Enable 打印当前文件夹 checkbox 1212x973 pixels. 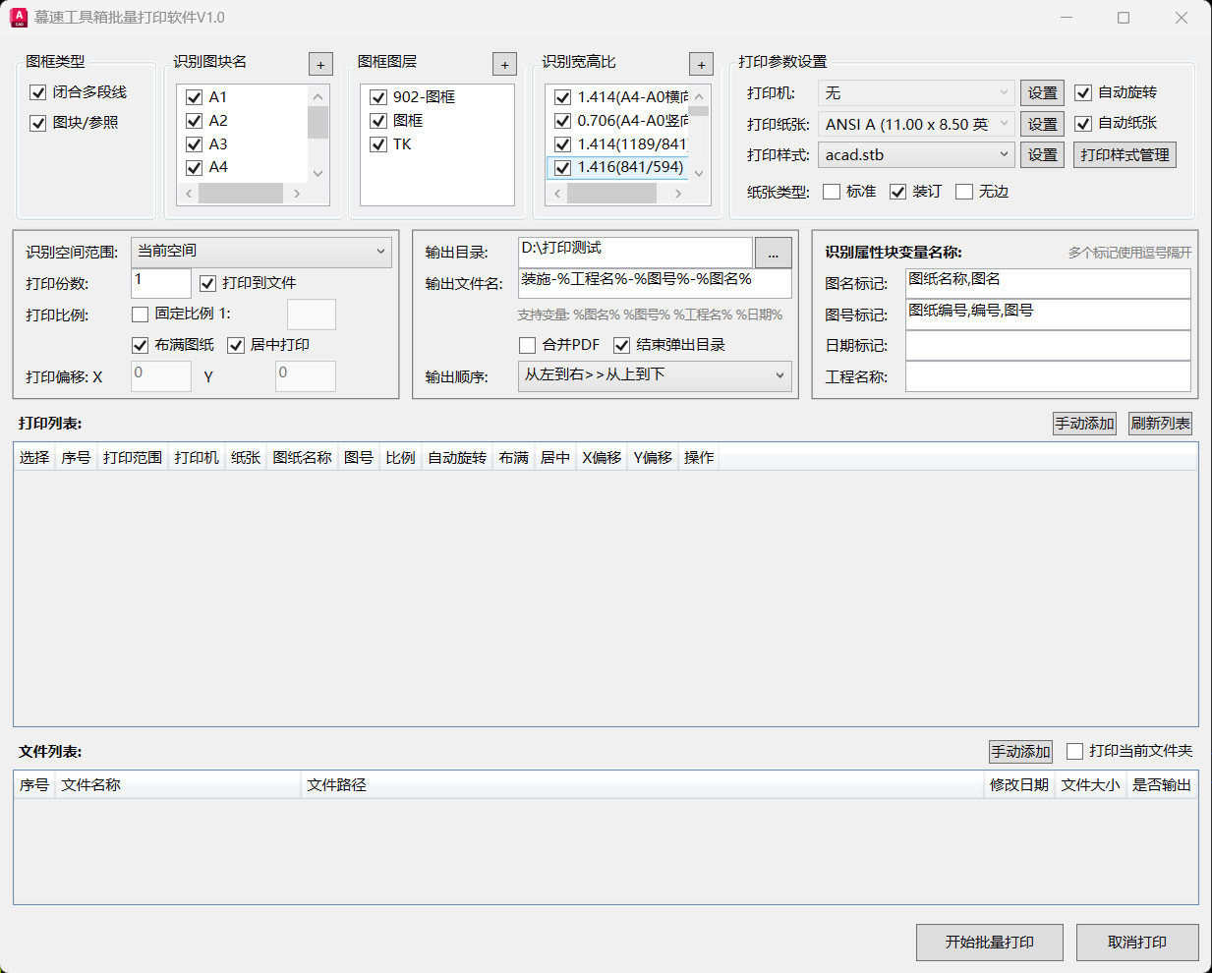[1075, 751]
